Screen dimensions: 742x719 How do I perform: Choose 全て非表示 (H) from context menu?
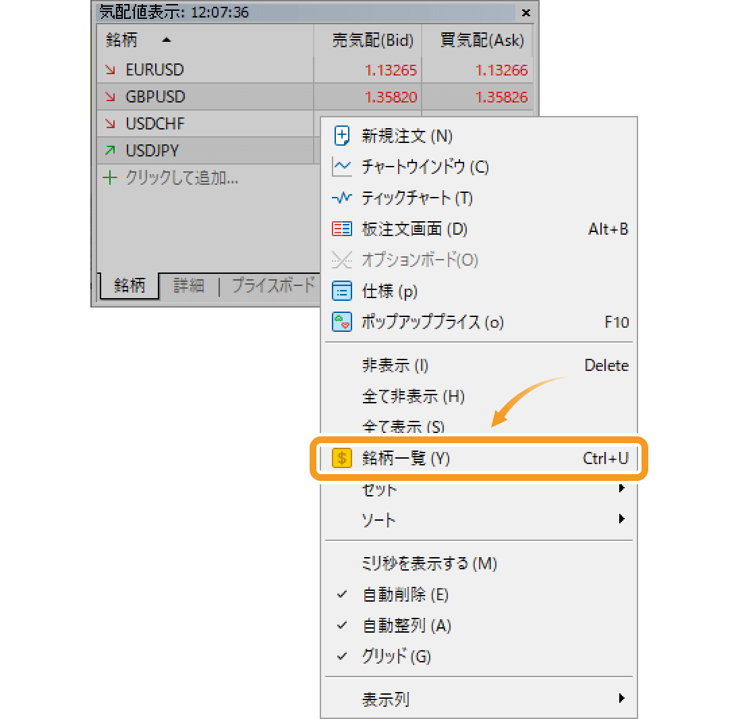point(478,396)
